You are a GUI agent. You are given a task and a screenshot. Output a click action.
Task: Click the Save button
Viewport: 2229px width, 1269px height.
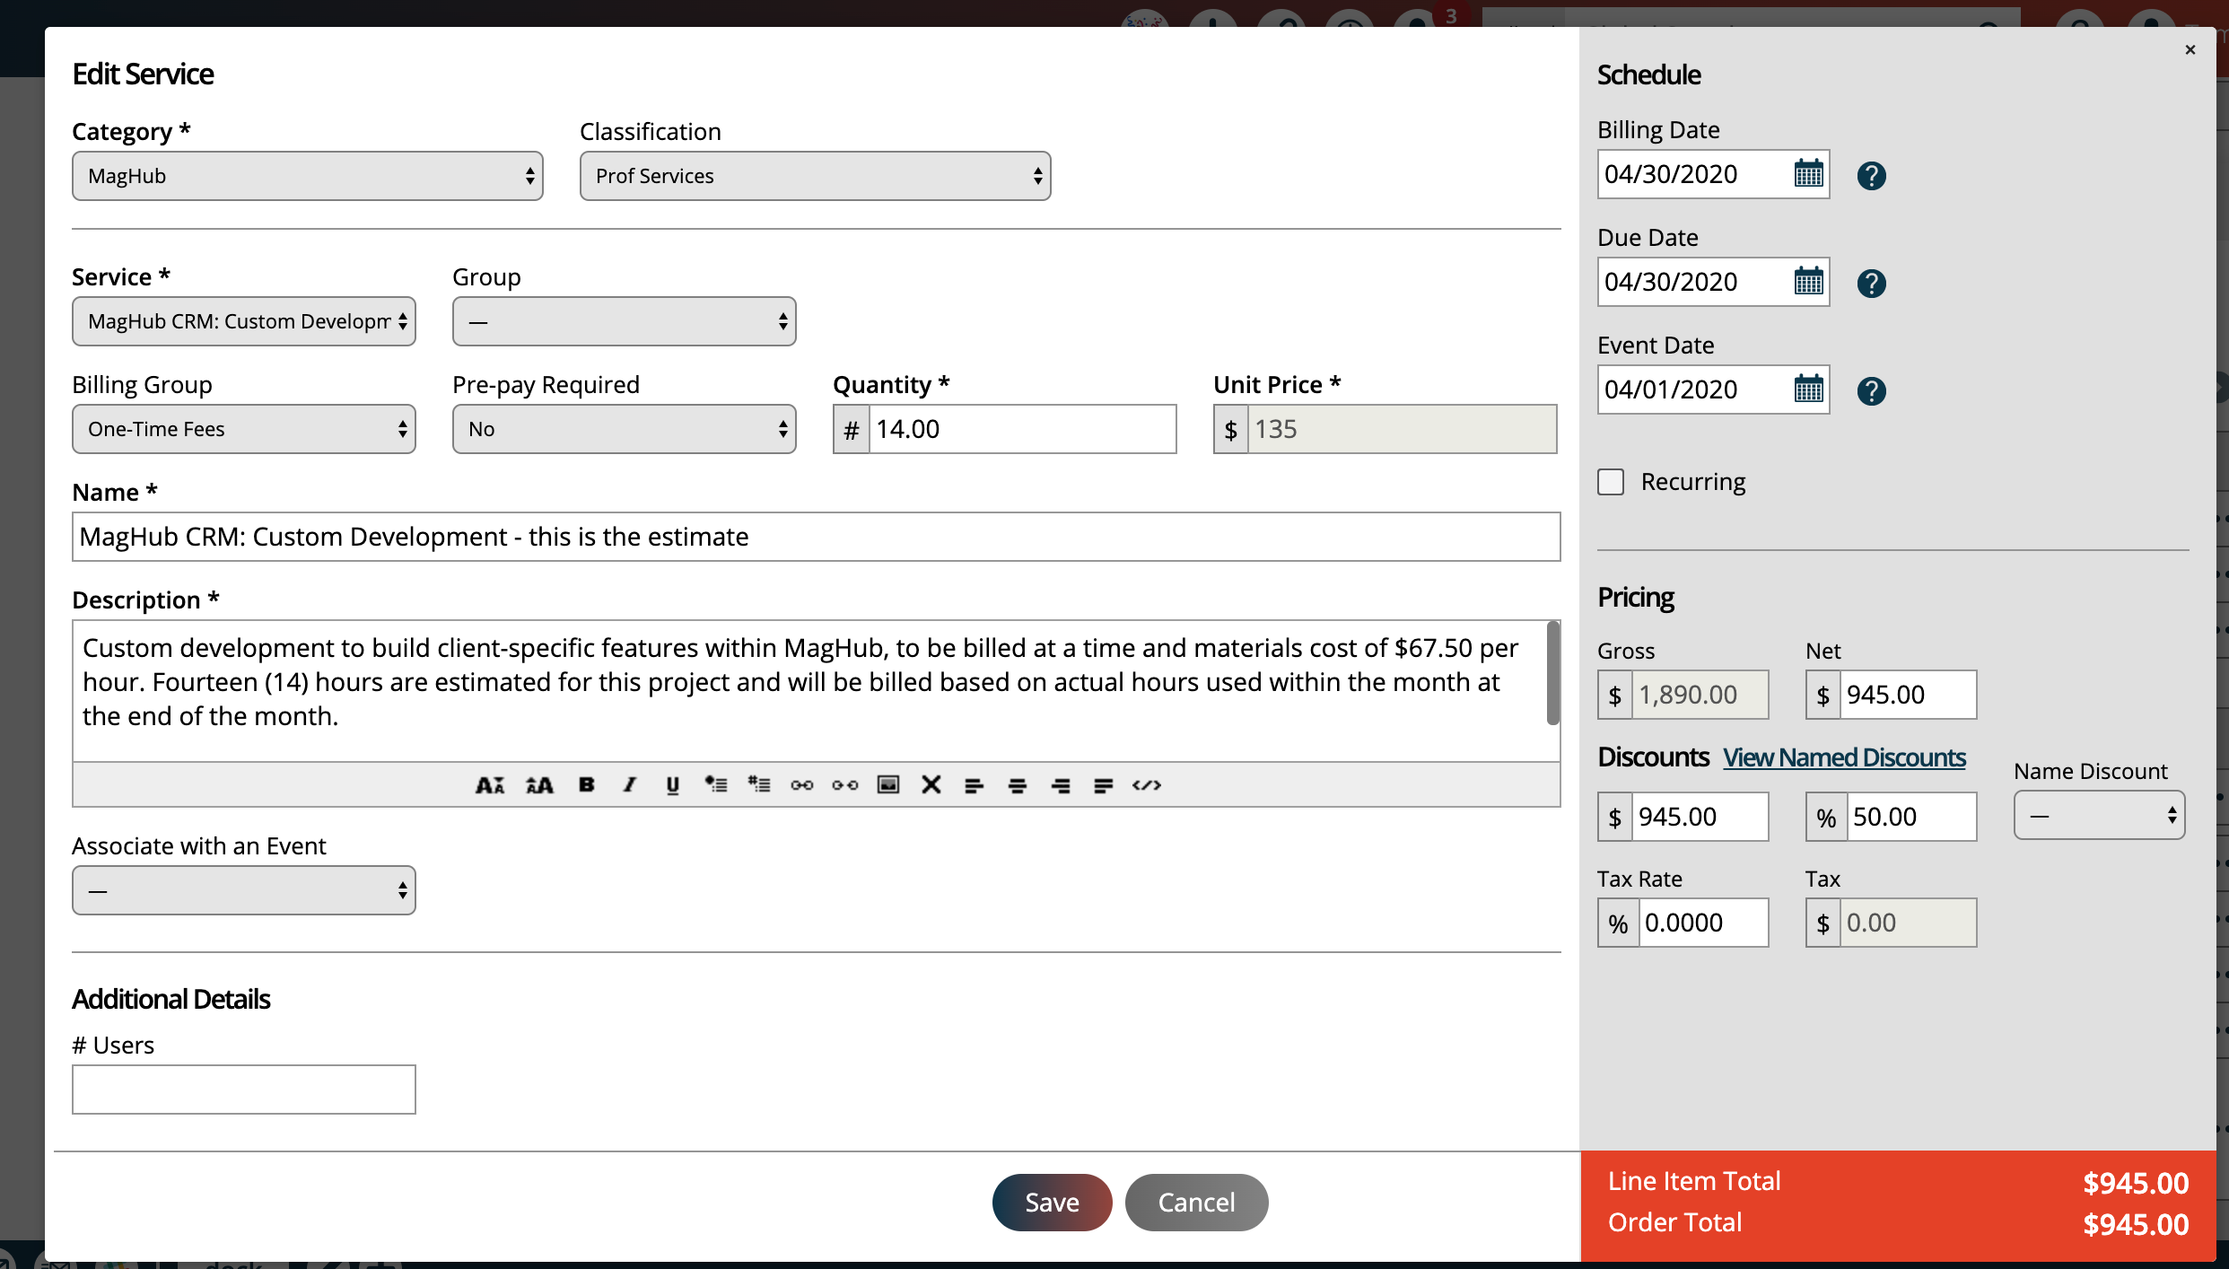1052,1203
